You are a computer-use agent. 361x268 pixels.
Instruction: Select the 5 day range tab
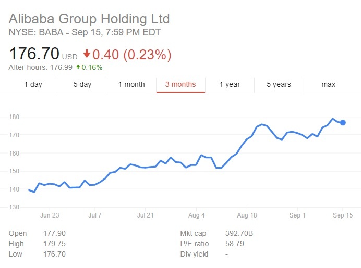coord(82,84)
